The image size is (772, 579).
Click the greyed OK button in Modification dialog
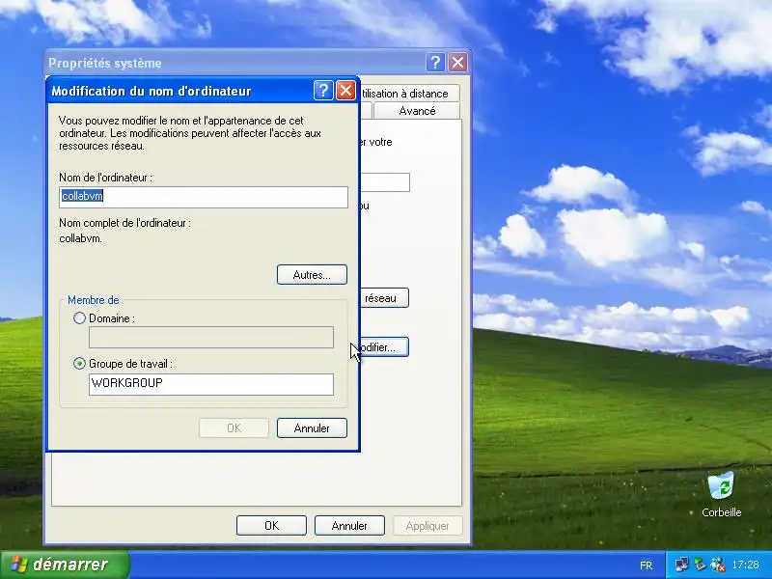[234, 427]
